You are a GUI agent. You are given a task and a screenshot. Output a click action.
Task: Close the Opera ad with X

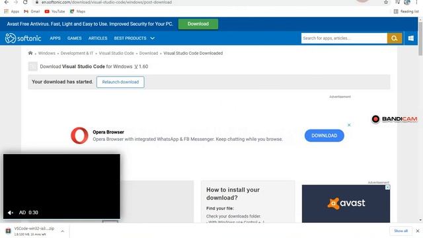[x=349, y=125]
